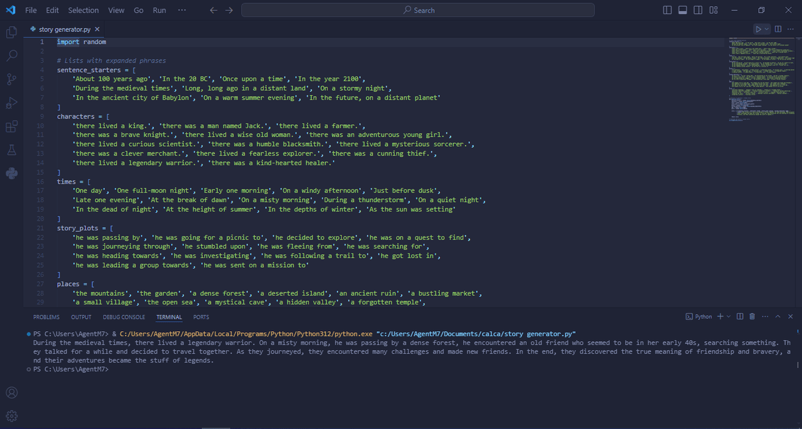Open the new terminal launch profile dropdown

point(729,317)
